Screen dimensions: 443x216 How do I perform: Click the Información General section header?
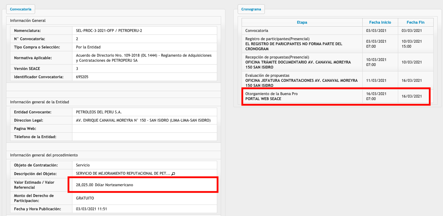click(28, 20)
